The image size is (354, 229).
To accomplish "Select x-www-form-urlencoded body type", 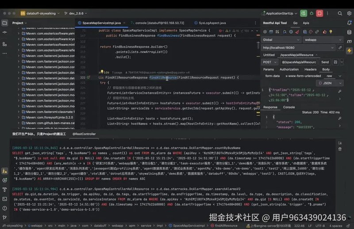I will point(303,76).
